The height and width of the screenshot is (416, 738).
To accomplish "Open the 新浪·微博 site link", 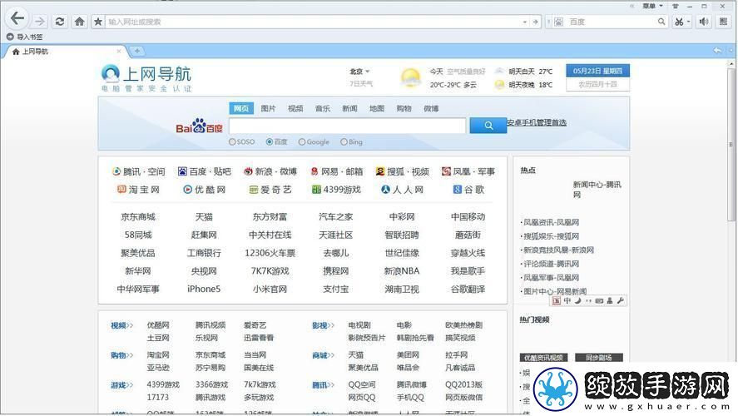I will pos(270,171).
